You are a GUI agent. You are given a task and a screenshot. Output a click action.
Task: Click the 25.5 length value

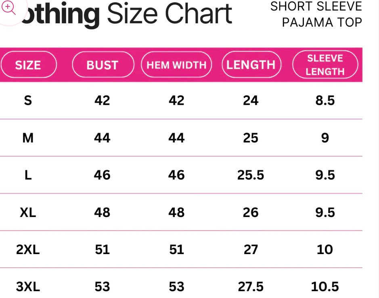click(251, 175)
